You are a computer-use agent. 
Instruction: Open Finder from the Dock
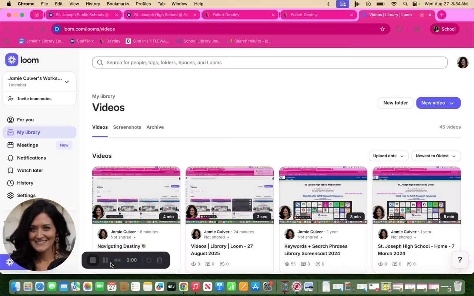coord(16,286)
